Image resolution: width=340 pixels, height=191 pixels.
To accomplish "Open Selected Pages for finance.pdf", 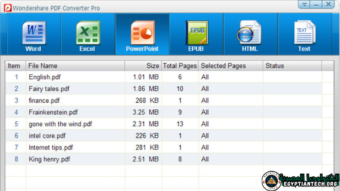I will click(205, 101).
